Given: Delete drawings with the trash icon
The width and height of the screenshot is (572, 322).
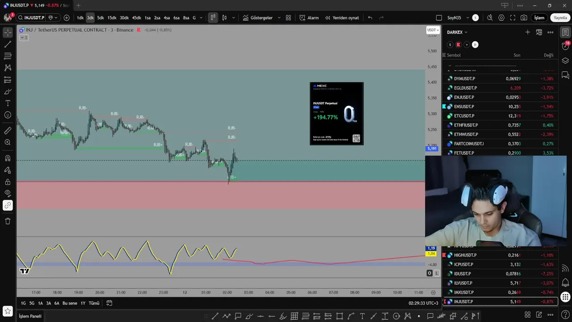Looking at the screenshot, I should tap(8, 221).
